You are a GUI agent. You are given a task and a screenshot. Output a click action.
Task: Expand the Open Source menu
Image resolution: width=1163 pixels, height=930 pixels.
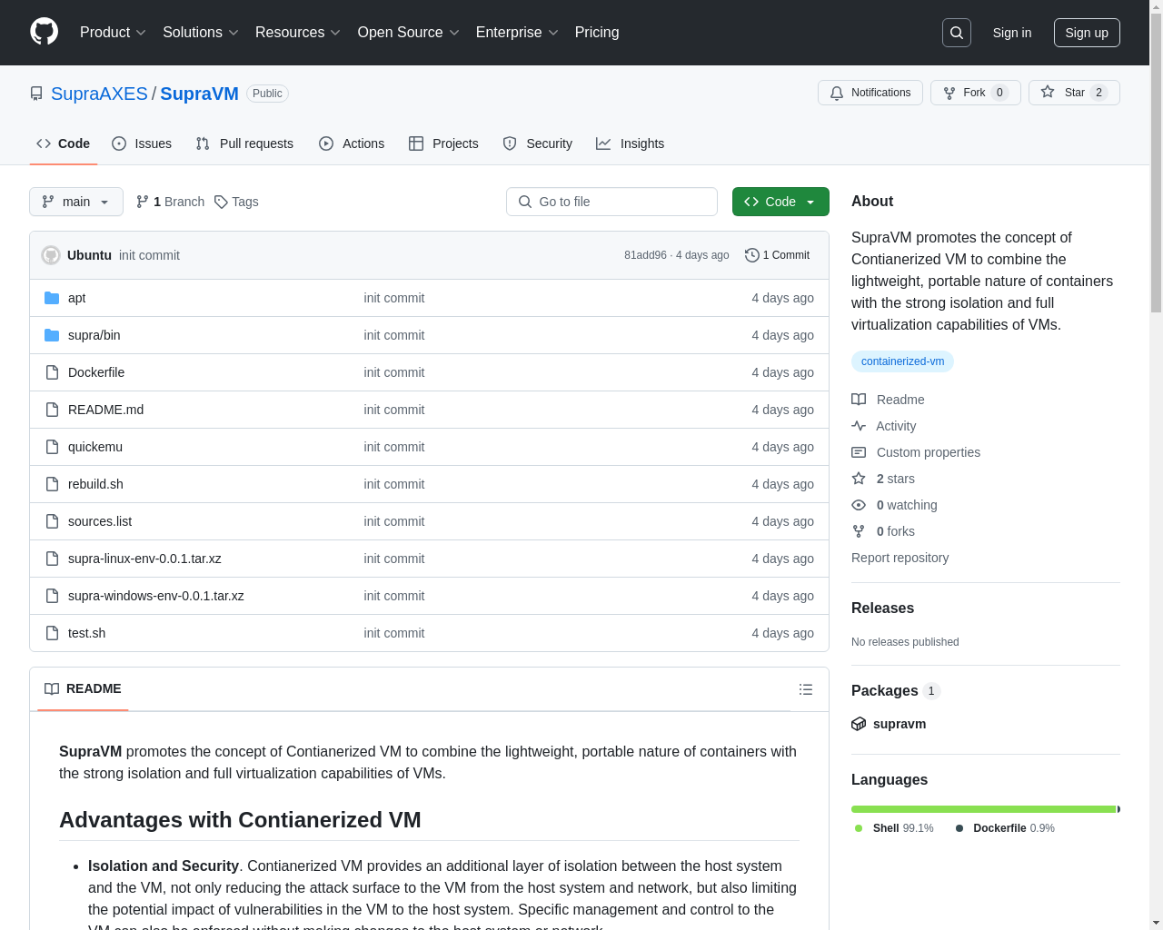tap(409, 33)
